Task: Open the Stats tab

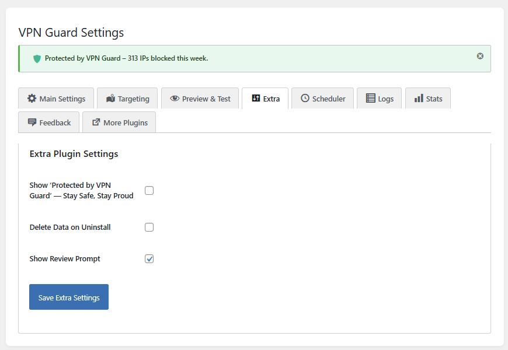Action: (428, 99)
